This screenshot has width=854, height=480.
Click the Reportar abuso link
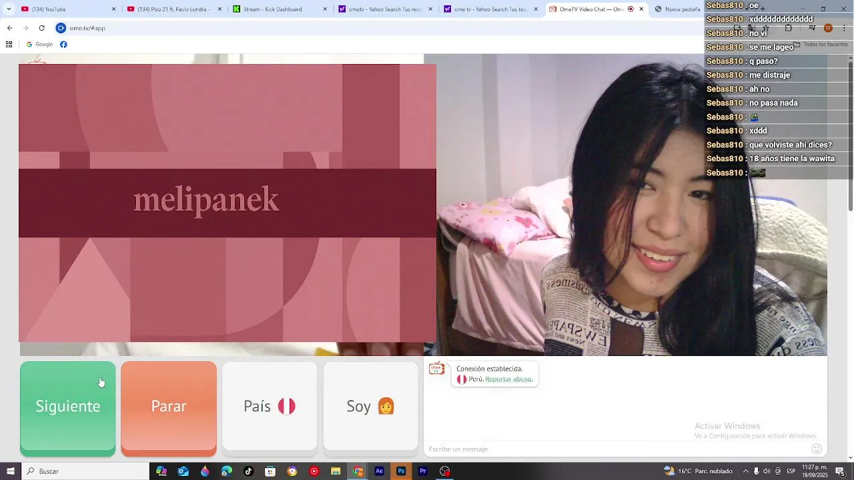coord(508,379)
